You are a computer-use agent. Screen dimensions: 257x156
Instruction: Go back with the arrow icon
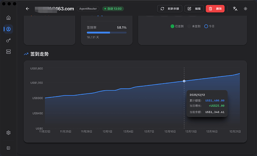pyautogui.click(x=28, y=9)
